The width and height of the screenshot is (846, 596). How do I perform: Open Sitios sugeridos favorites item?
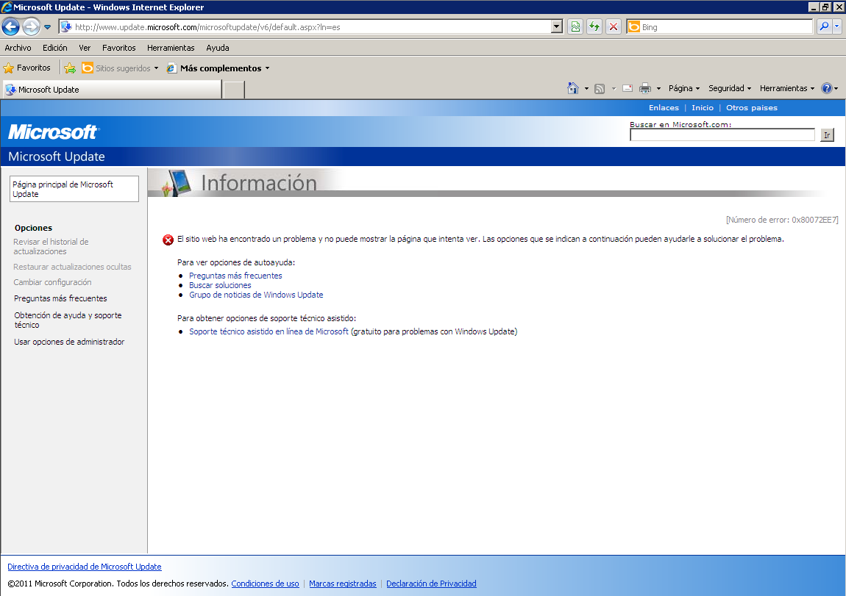click(120, 68)
